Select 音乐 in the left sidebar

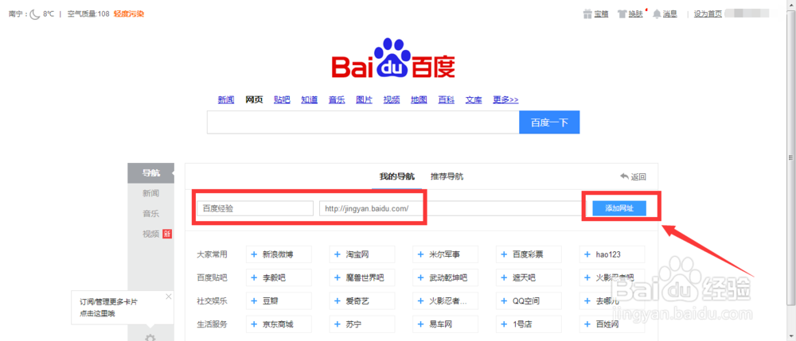(150, 213)
